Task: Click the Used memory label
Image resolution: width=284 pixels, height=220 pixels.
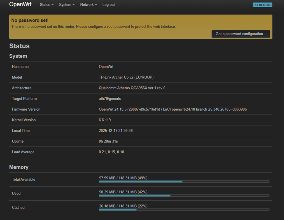Action: coord(16,194)
